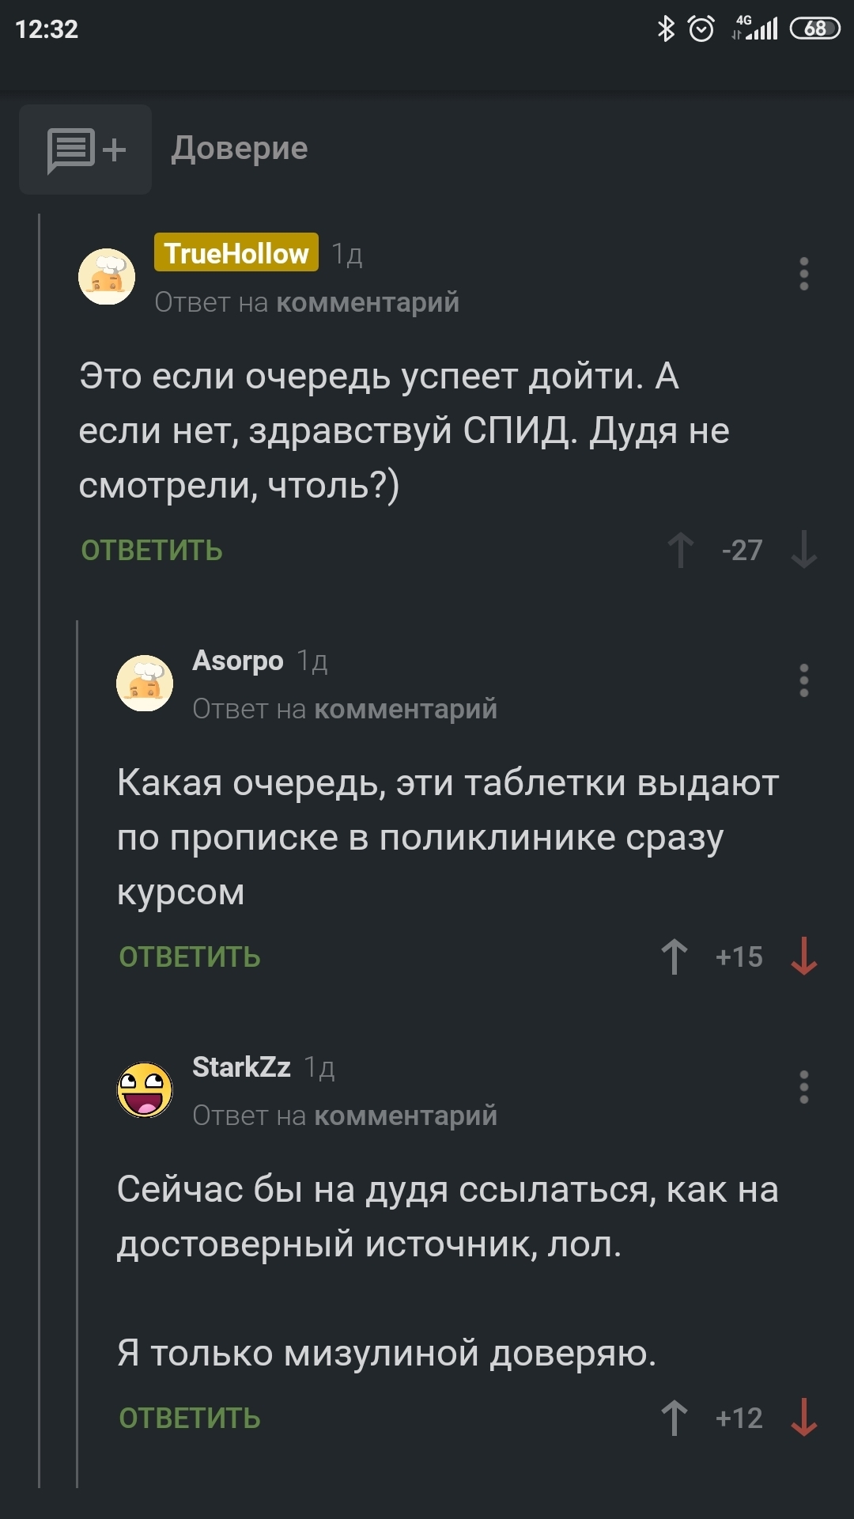The width and height of the screenshot is (854, 1519).
Task: Open three-dot menu on TrueHollow's comment
Action: click(x=803, y=274)
